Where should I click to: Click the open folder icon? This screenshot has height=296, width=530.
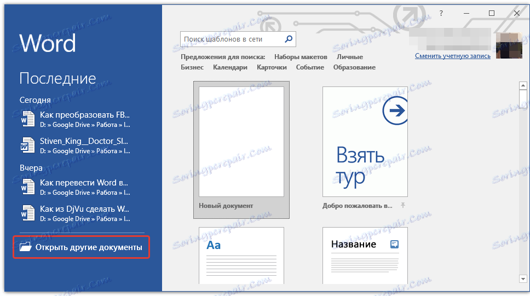coord(25,247)
